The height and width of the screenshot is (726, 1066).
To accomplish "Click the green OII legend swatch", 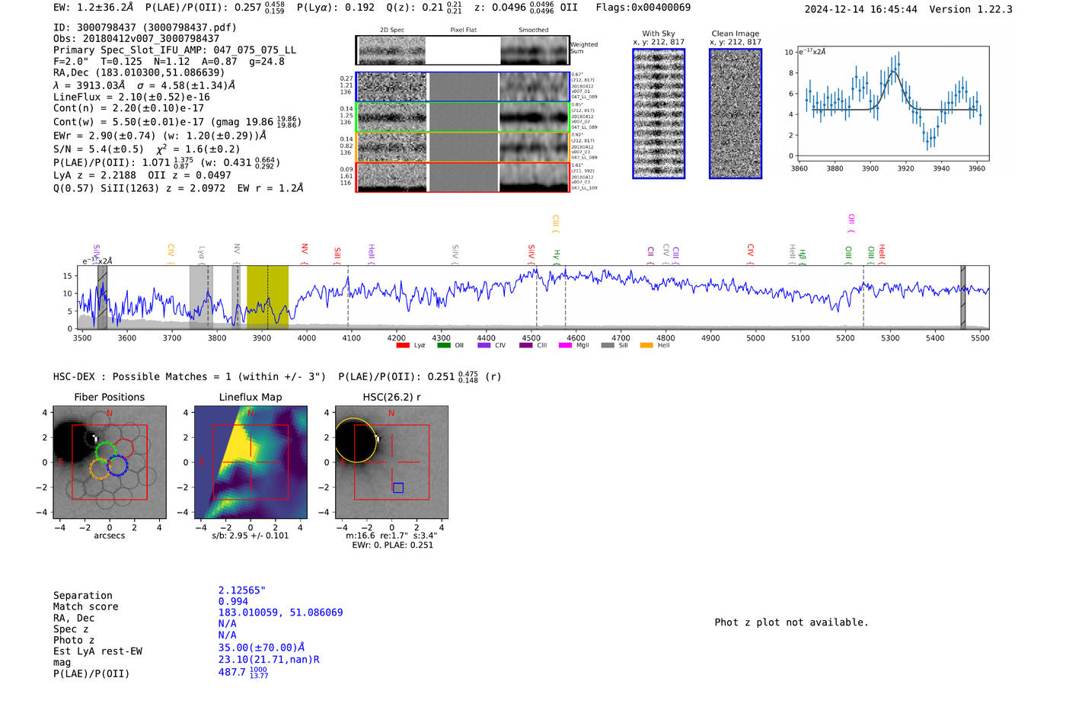I will (444, 346).
